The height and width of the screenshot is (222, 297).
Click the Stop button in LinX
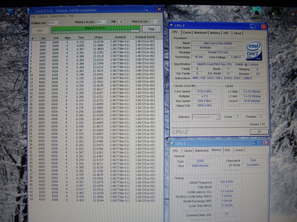pyautogui.click(x=151, y=29)
